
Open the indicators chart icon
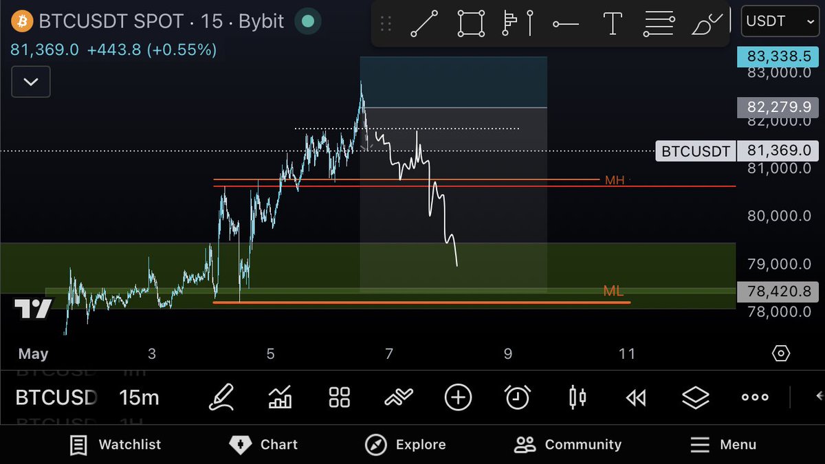click(280, 397)
